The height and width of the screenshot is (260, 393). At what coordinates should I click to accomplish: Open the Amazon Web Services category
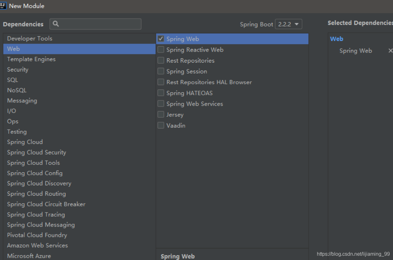(79, 245)
